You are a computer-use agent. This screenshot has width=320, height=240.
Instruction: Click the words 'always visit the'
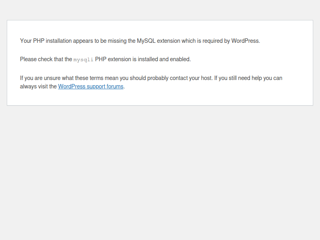tap(38, 86)
